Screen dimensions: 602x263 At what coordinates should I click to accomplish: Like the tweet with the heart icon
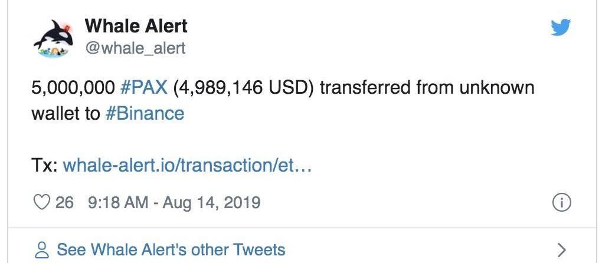click(x=42, y=202)
